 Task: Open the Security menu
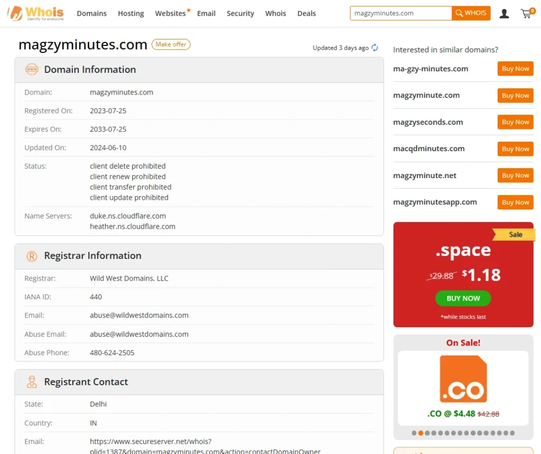pyautogui.click(x=240, y=13)
